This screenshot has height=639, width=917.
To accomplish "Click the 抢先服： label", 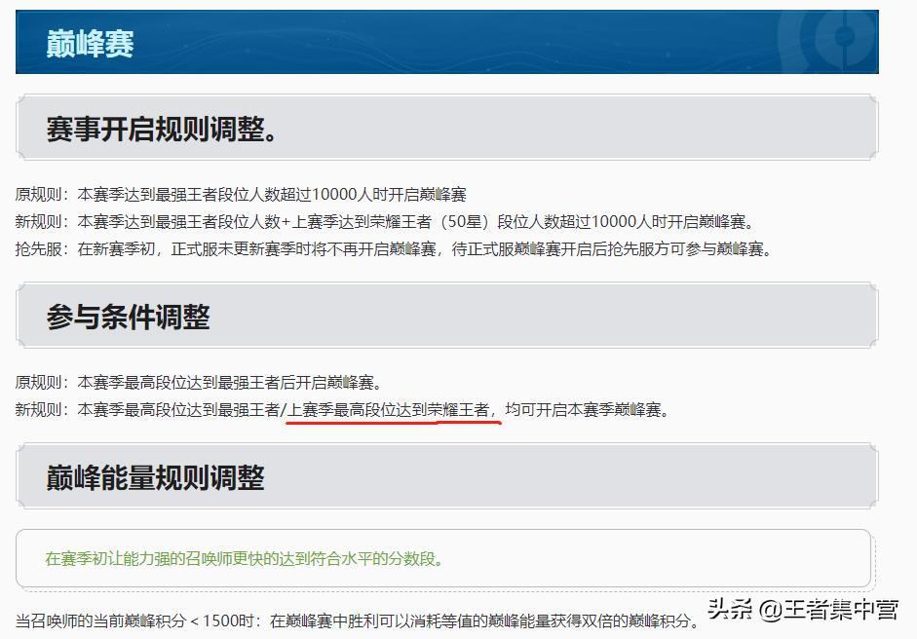I will pos(42,249).
